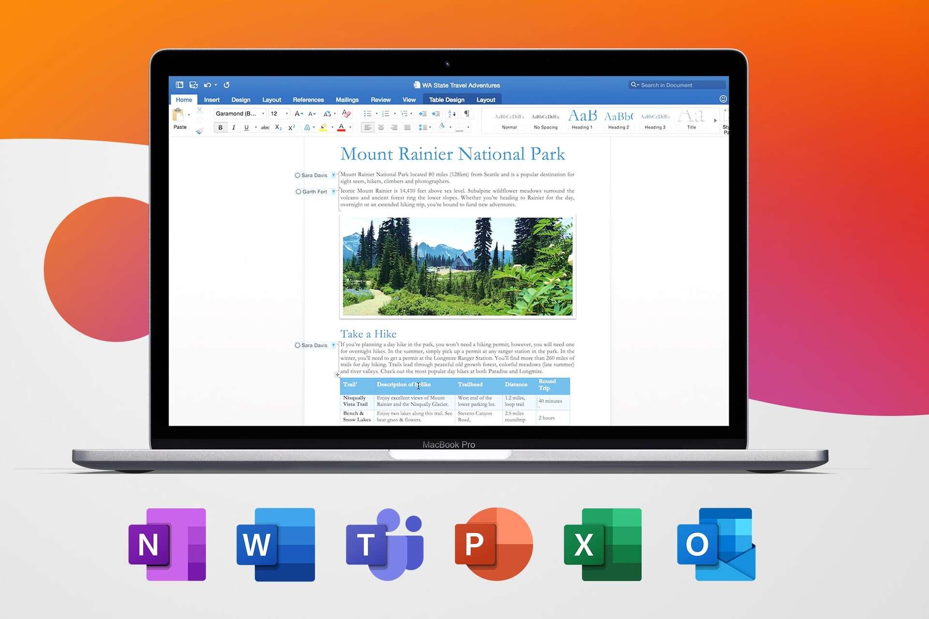Screen dimensions: 929x619
Task: Click the clear formatting eraser icon
Action: tap(346, 114)
